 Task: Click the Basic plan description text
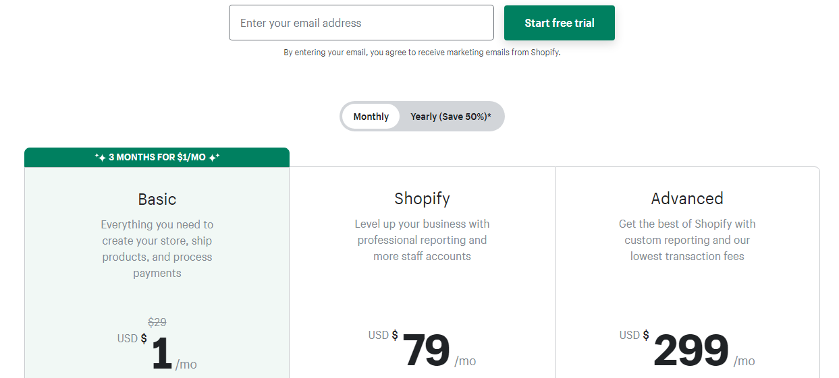pyautogui.click(x=157, y=249)
